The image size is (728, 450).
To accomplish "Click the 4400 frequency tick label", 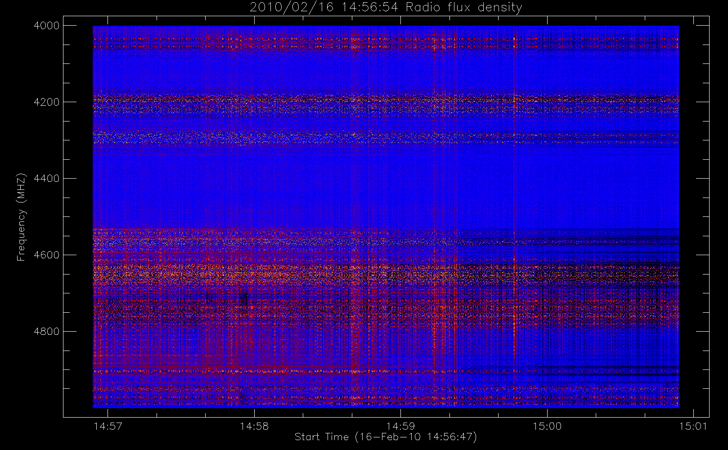I will point(47,179).
